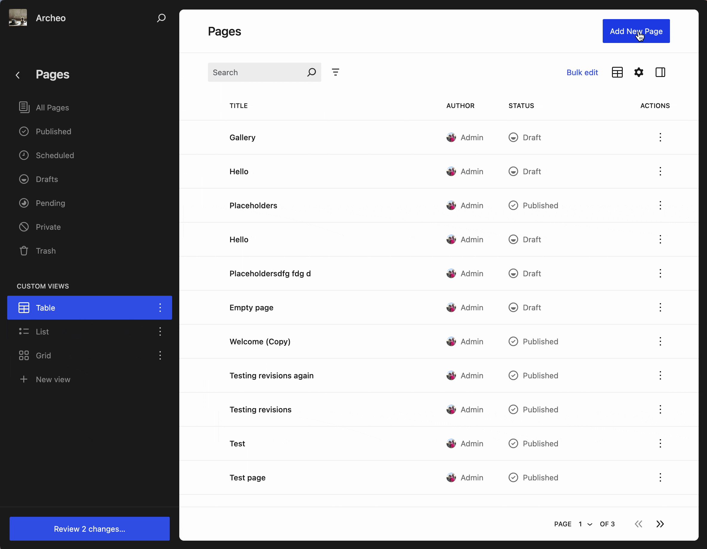Open options menu for Table custom view
Screen dimensions: 707x549
click(x=160, y=308)
